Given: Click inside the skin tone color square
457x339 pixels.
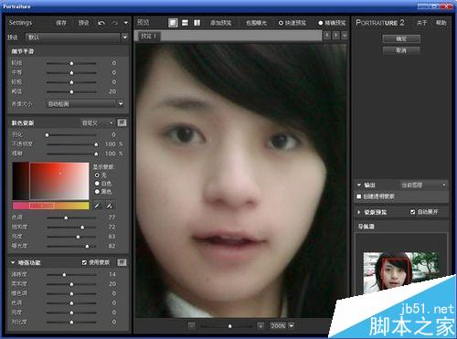Looking at the screenshot, I should (59, 181).
